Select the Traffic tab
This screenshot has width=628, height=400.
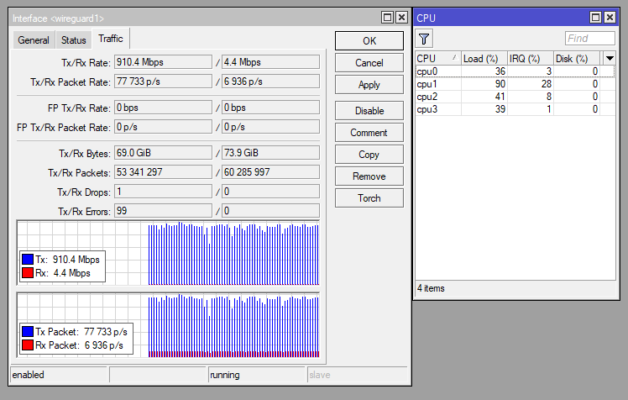[110, 39]
